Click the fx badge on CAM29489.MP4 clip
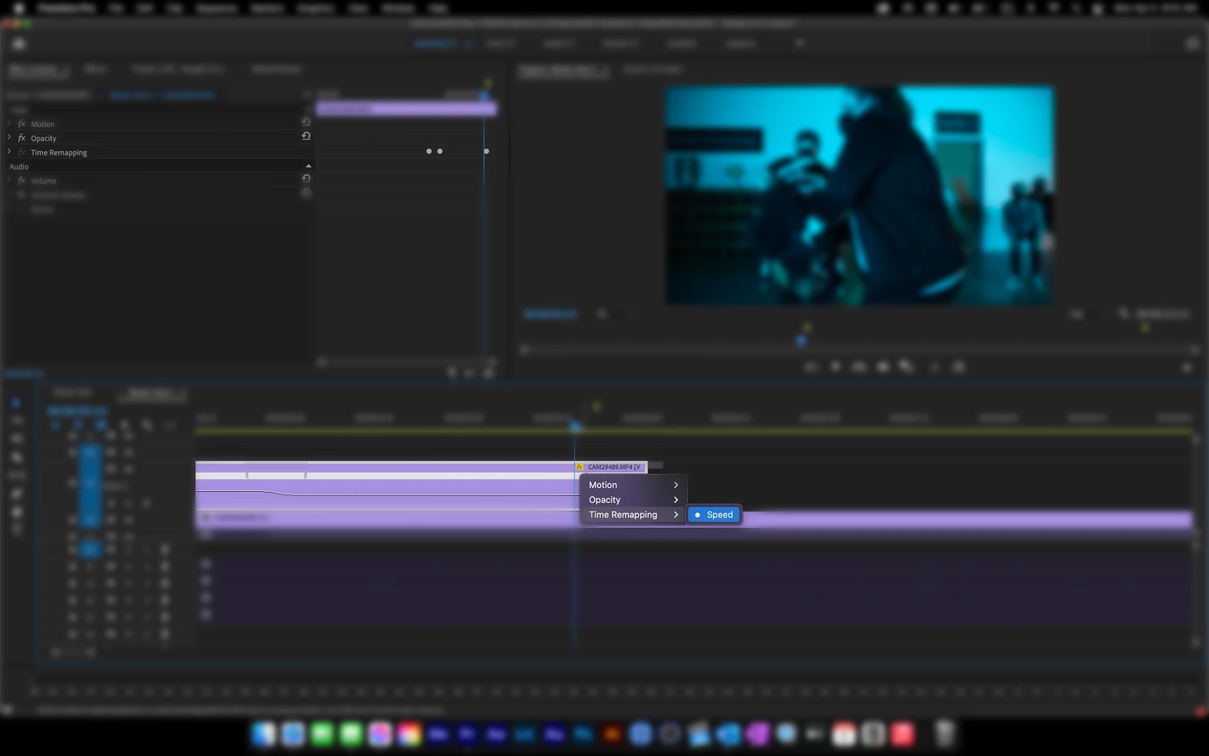Screen dimensions: 1209x756 [579, 467]
